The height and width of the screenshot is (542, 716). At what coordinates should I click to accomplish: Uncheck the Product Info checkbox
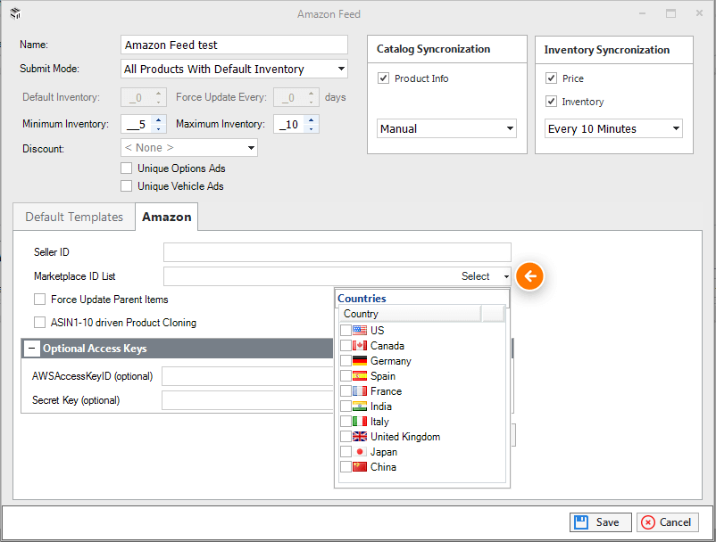tap(384, 78)
